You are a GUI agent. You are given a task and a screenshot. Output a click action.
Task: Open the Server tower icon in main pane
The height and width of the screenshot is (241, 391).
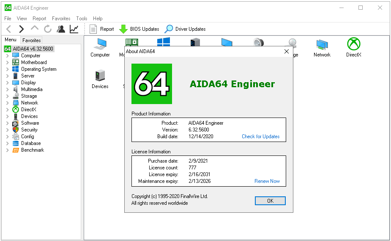point(195,42)
